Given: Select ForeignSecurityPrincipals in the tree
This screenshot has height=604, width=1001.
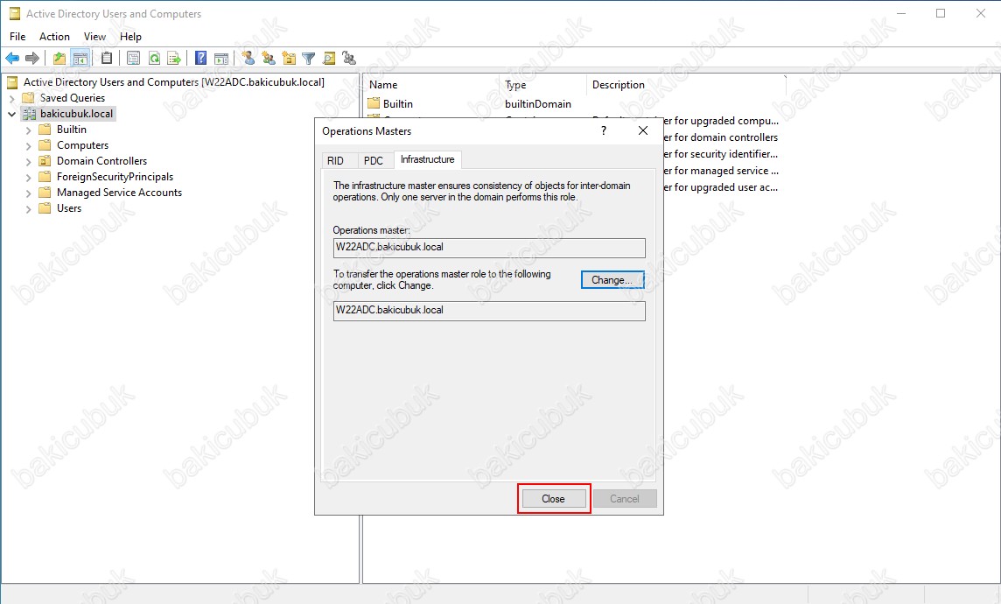Looking at the screenshot, I should [115, 177].
